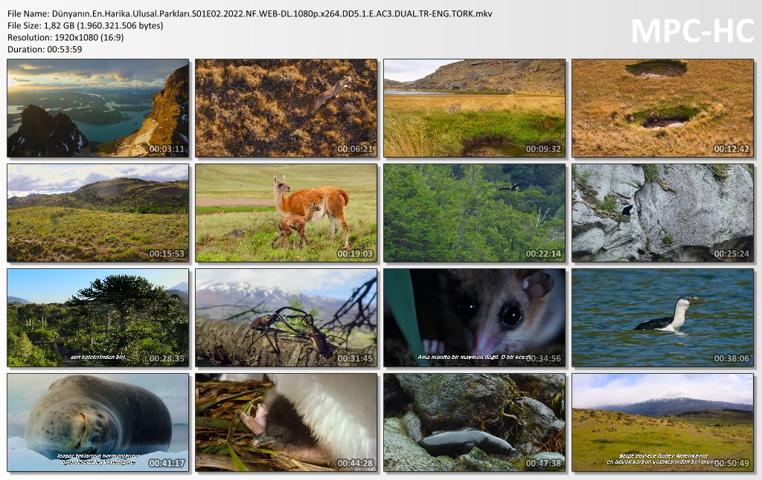The image size is (762, 480).
Task: Select the nest chick thumbnail at 00:44:28
Action: click(x=286, y=423)
